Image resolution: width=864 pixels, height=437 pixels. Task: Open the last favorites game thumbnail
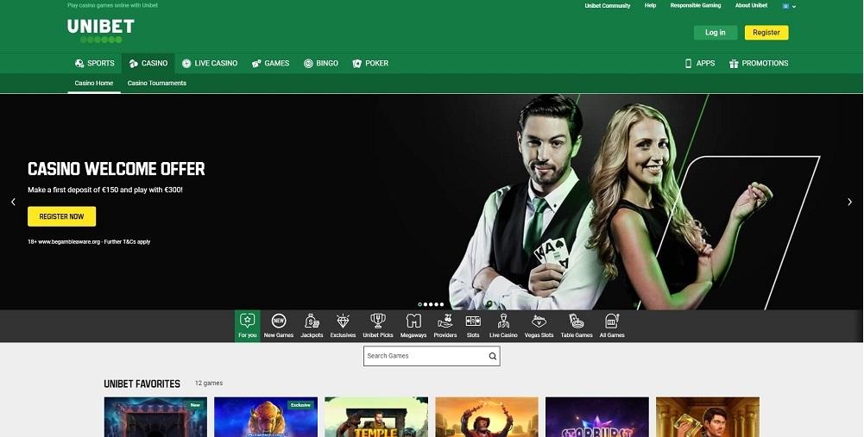pos(708,417)
